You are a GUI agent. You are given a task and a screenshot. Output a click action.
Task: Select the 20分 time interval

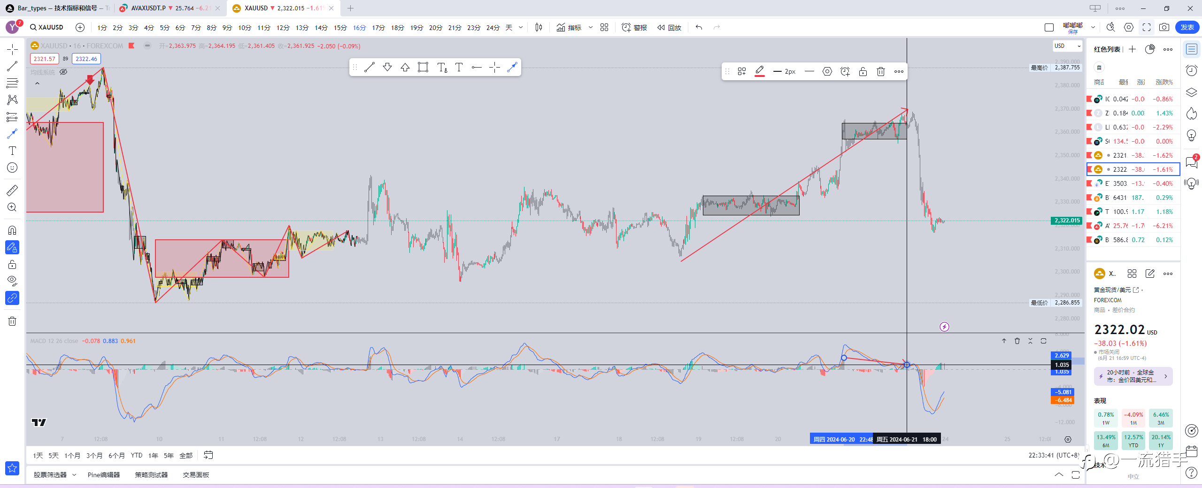(435, 28)
